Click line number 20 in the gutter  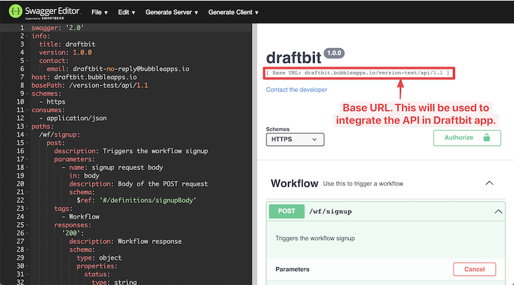21,184
